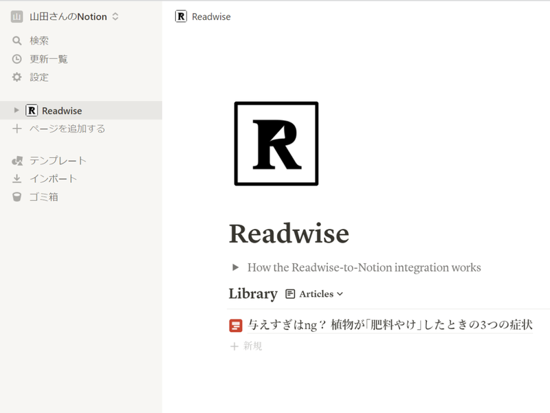Image resolution: width=550 pixels, height=413 pixels.
Task: Click How the Readwise-to-Notion integration works text
Action: coord(364,267)
